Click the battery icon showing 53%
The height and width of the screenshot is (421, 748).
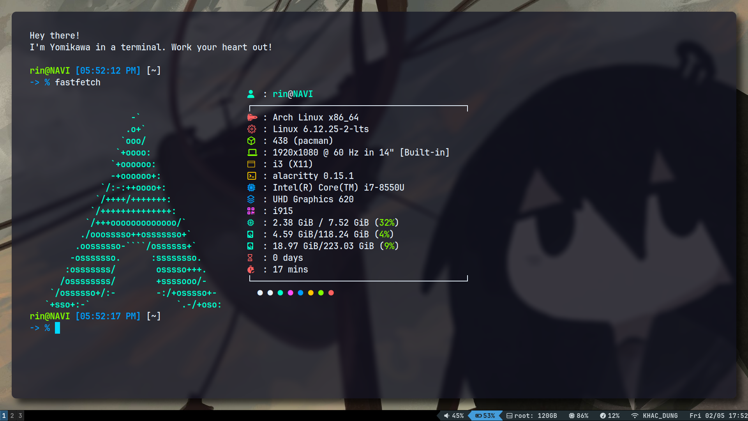click(478, 416)
